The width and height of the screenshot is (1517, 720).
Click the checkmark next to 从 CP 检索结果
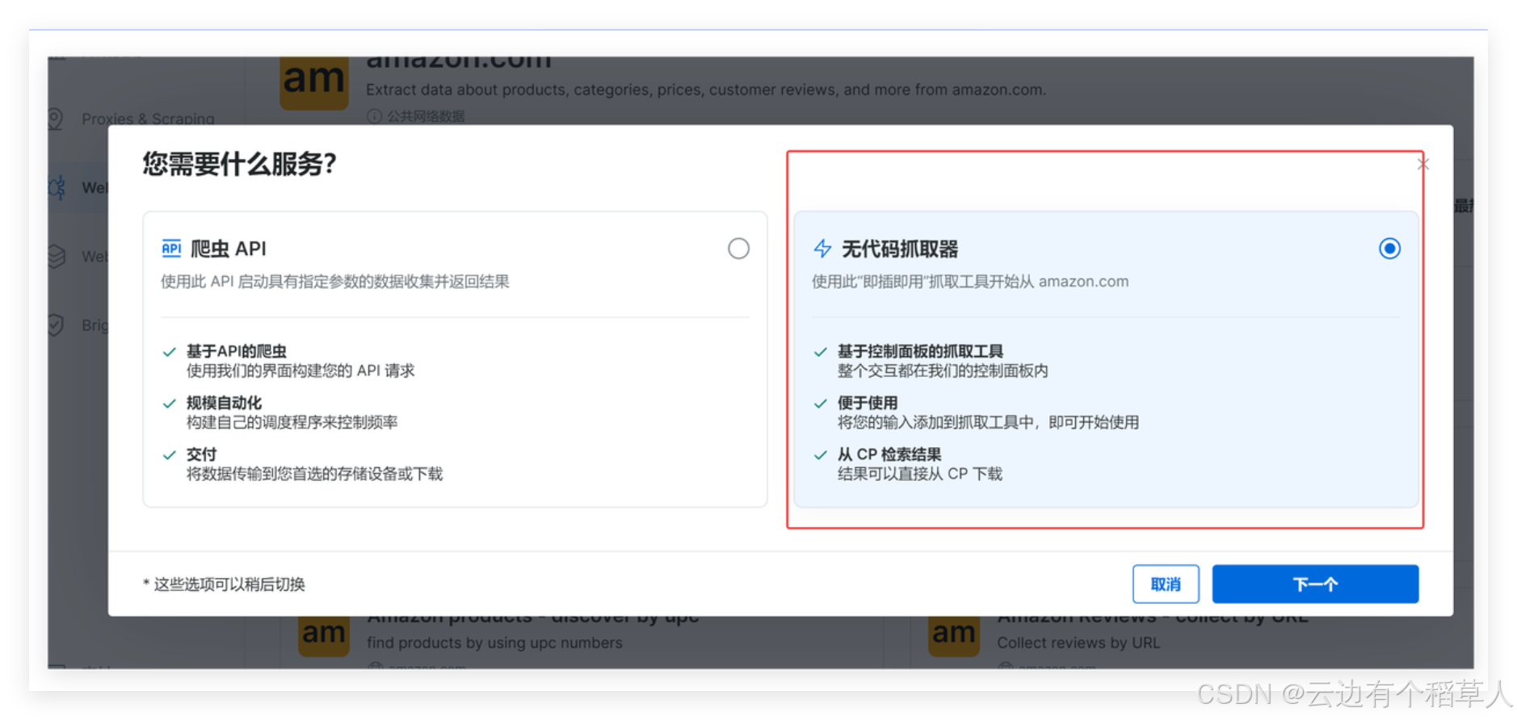coord(821,455)
